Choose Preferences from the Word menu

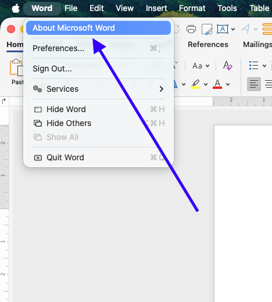[98, 48]
